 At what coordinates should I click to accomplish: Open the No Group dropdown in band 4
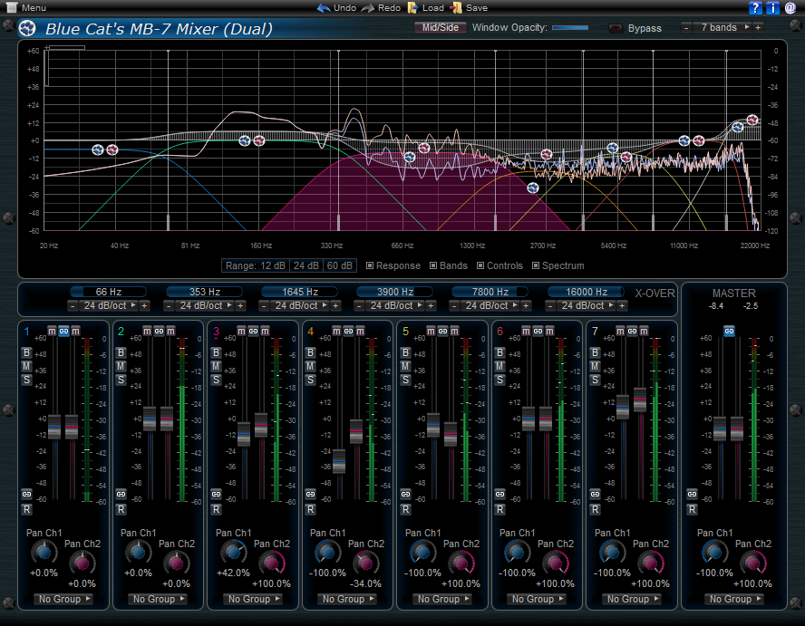(347, 599)
